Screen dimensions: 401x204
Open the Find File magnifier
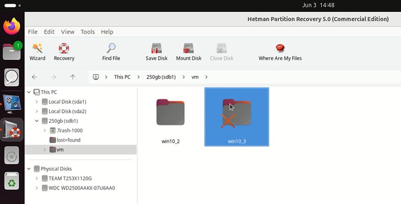click(111, 52)
